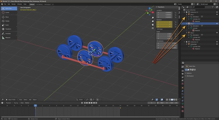Click the timeline current-frame marker
The image size is (219, 120).
(35, 106)
